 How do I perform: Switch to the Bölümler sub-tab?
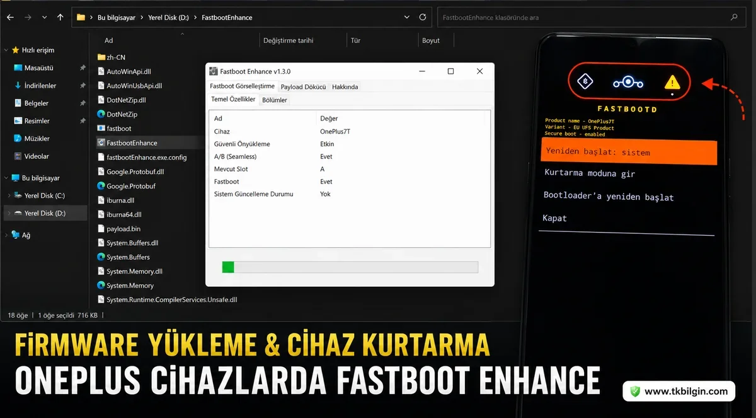274,100
